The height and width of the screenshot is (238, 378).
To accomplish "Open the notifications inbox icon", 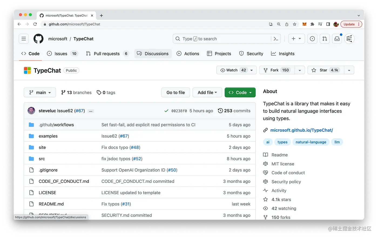I will (337, 39).
